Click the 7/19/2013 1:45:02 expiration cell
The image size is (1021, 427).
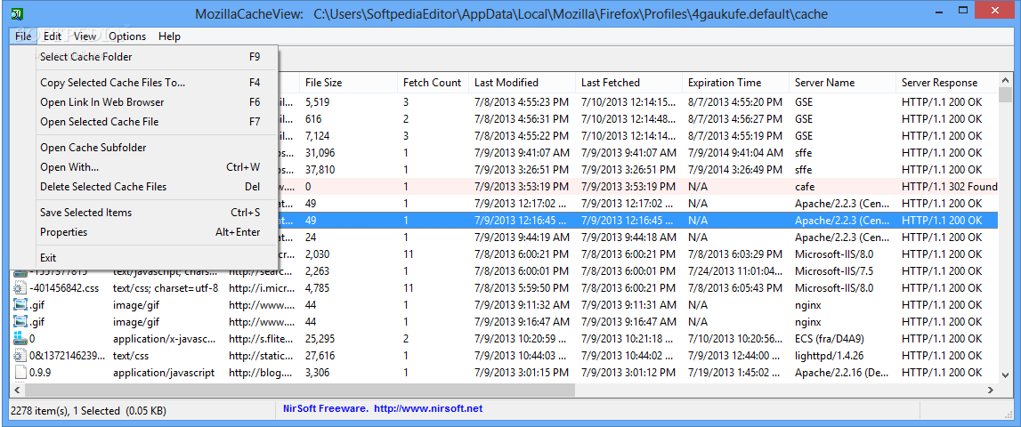pos(735,373)
